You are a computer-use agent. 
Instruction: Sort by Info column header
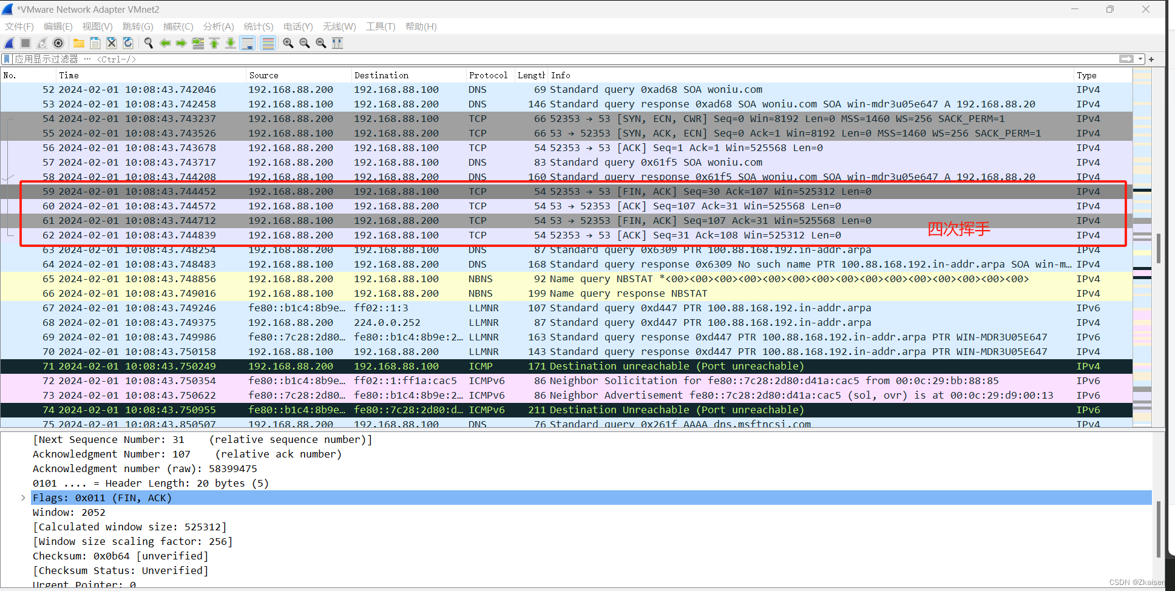[x=810, y=75]
